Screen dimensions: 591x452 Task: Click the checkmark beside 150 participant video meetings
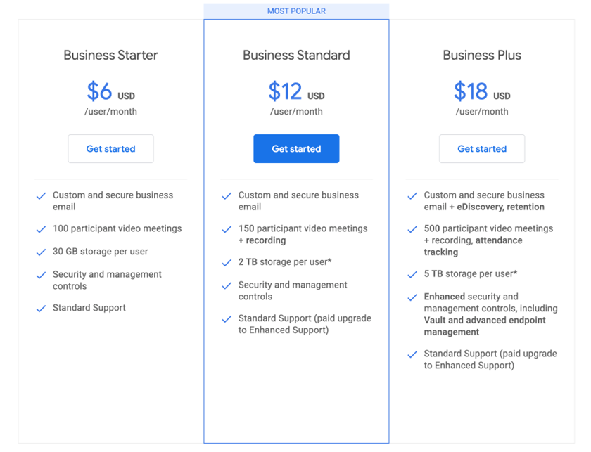(x=227, y=229)
